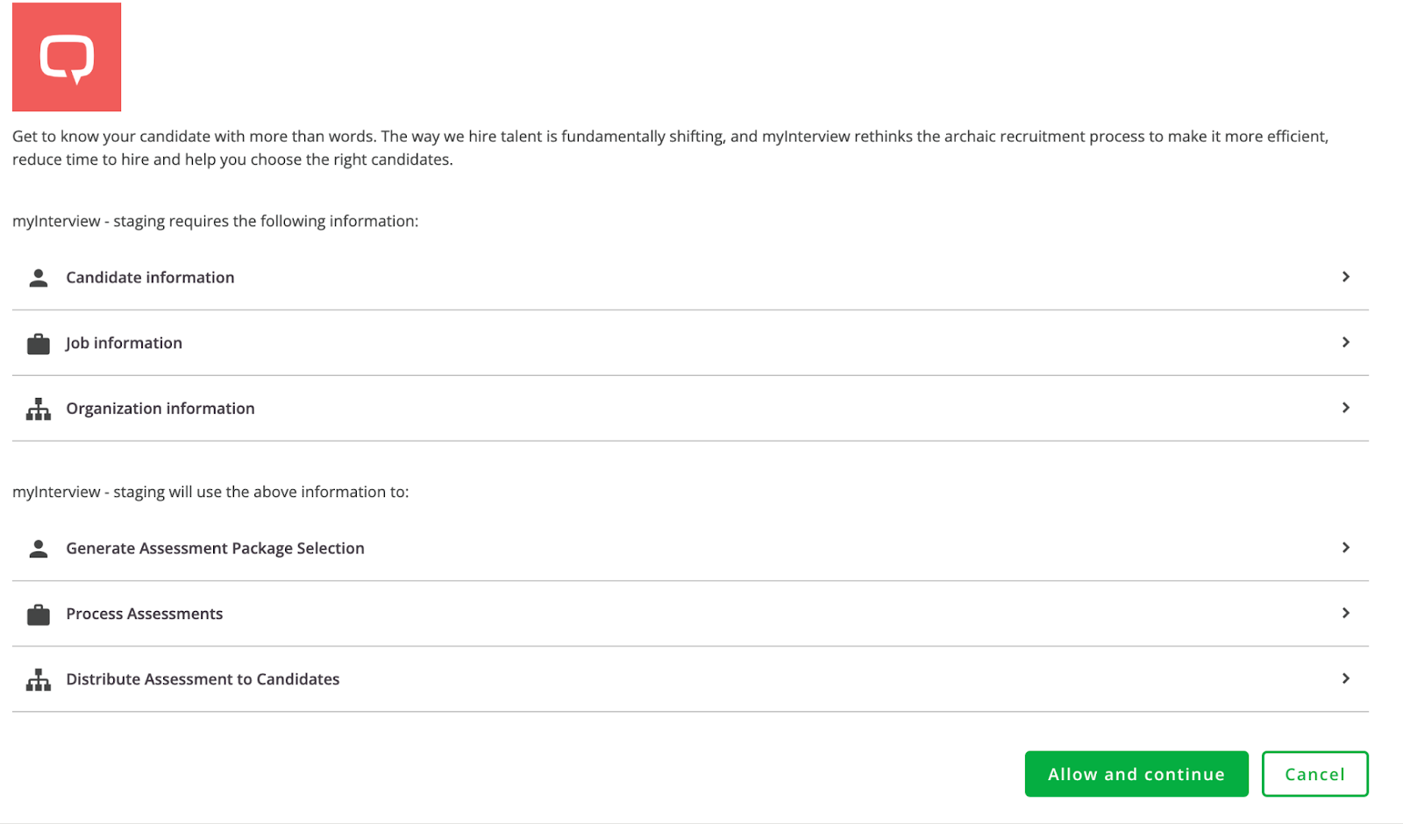Open the Candidate information row label
Viewport: 1403px width, 824px height.
coord(150,278)
